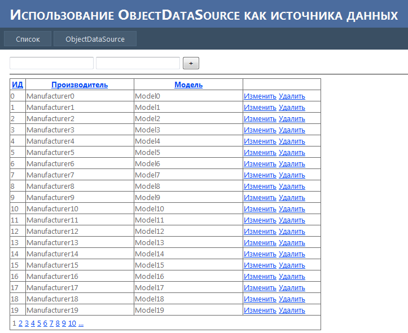Click the plus add button

click(191, 63)
